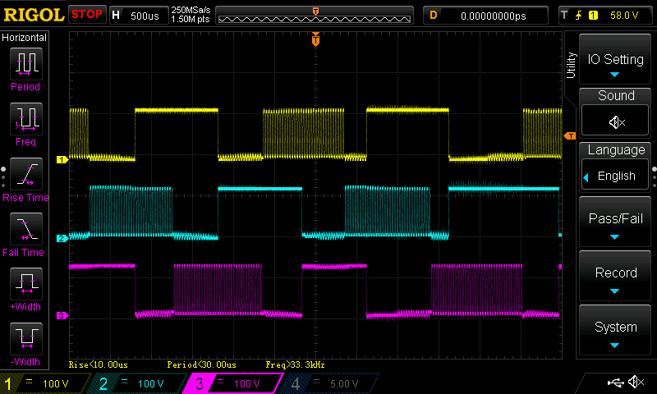Click the bottom-right muted speaker icon
Screen dimensions: 657x394
636,382
